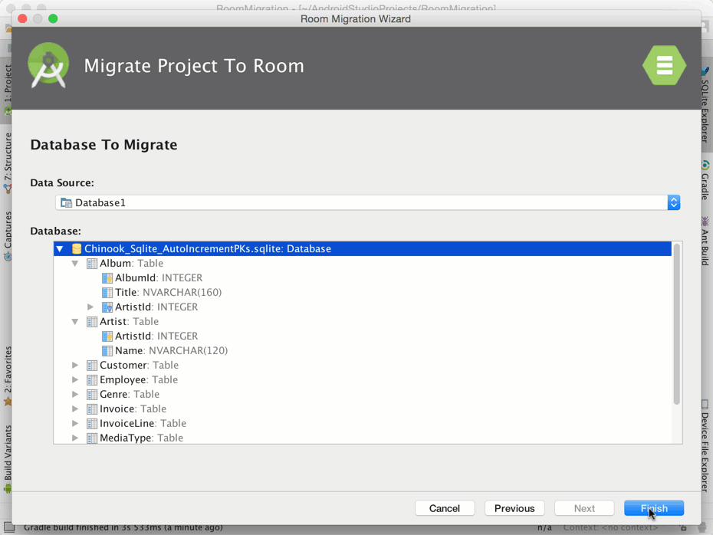Viewport: 713px width, 535px height.
Task: Click the Name column icon
Action: pyautogui.click(x=107, y=351)
